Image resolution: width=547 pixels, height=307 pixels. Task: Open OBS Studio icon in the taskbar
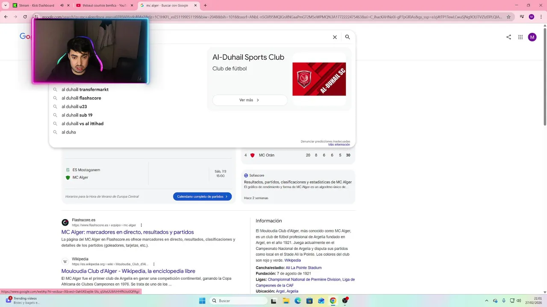click(x=345, y=301)
